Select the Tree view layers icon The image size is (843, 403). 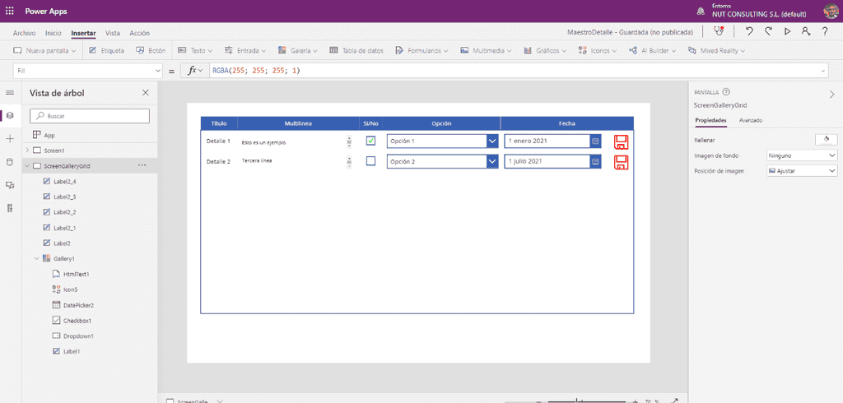click(x=10, y=115)
